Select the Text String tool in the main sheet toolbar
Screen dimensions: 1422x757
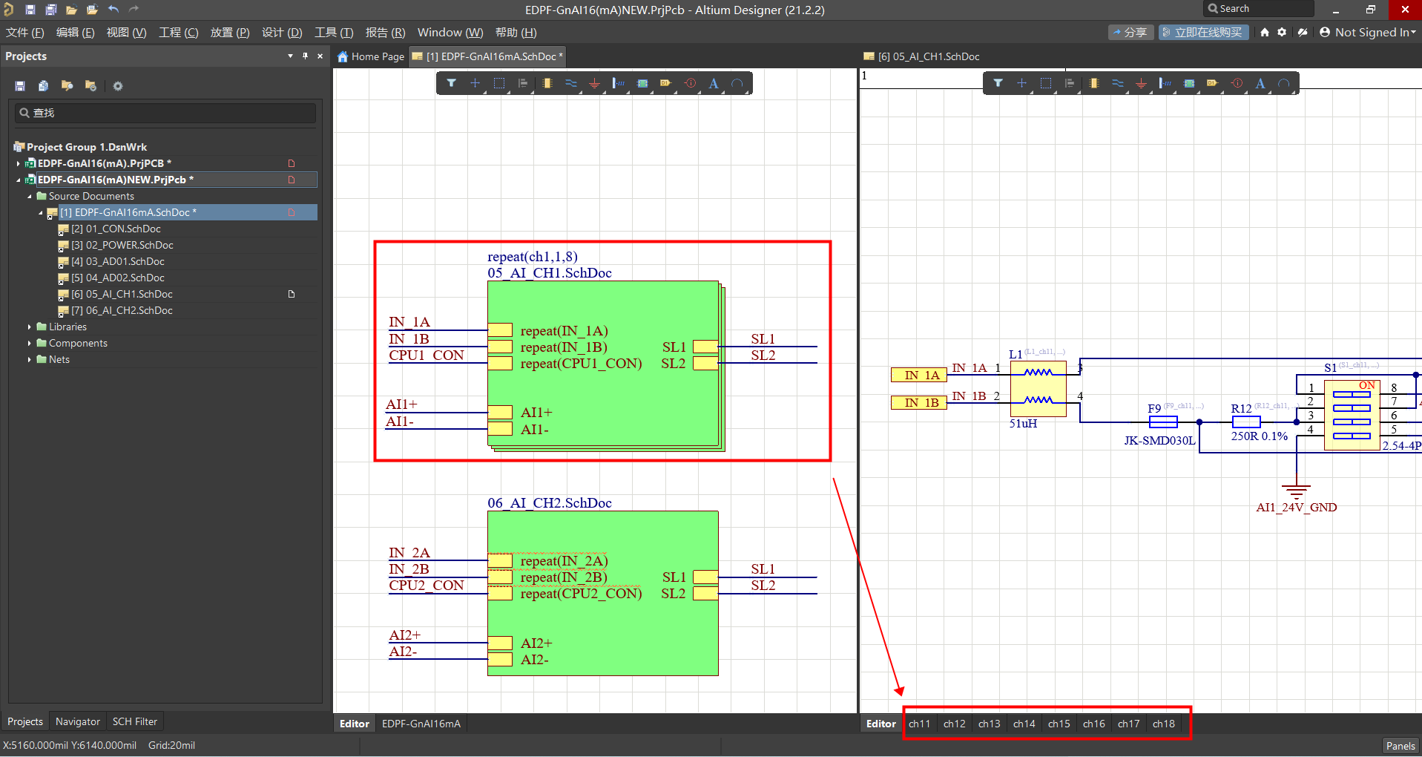pos(714,83)
